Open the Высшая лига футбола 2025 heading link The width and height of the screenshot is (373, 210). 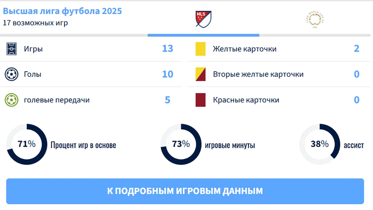62,11
